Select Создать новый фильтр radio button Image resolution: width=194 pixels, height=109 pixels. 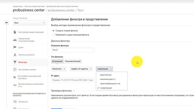(x=53, y=31)
